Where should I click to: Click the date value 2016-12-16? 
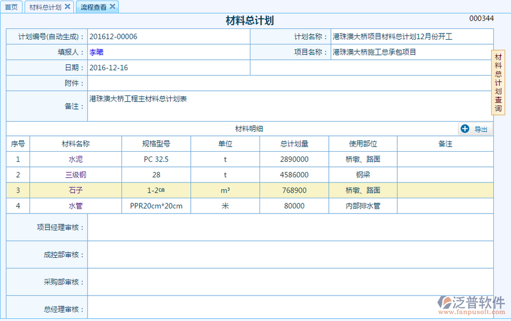109,68
